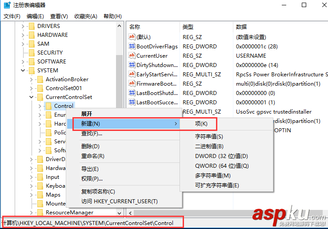The width and height of the screenshot is (328, 229).
Task: Collapse the CurrentControlSet tree node
Action: 32,97
